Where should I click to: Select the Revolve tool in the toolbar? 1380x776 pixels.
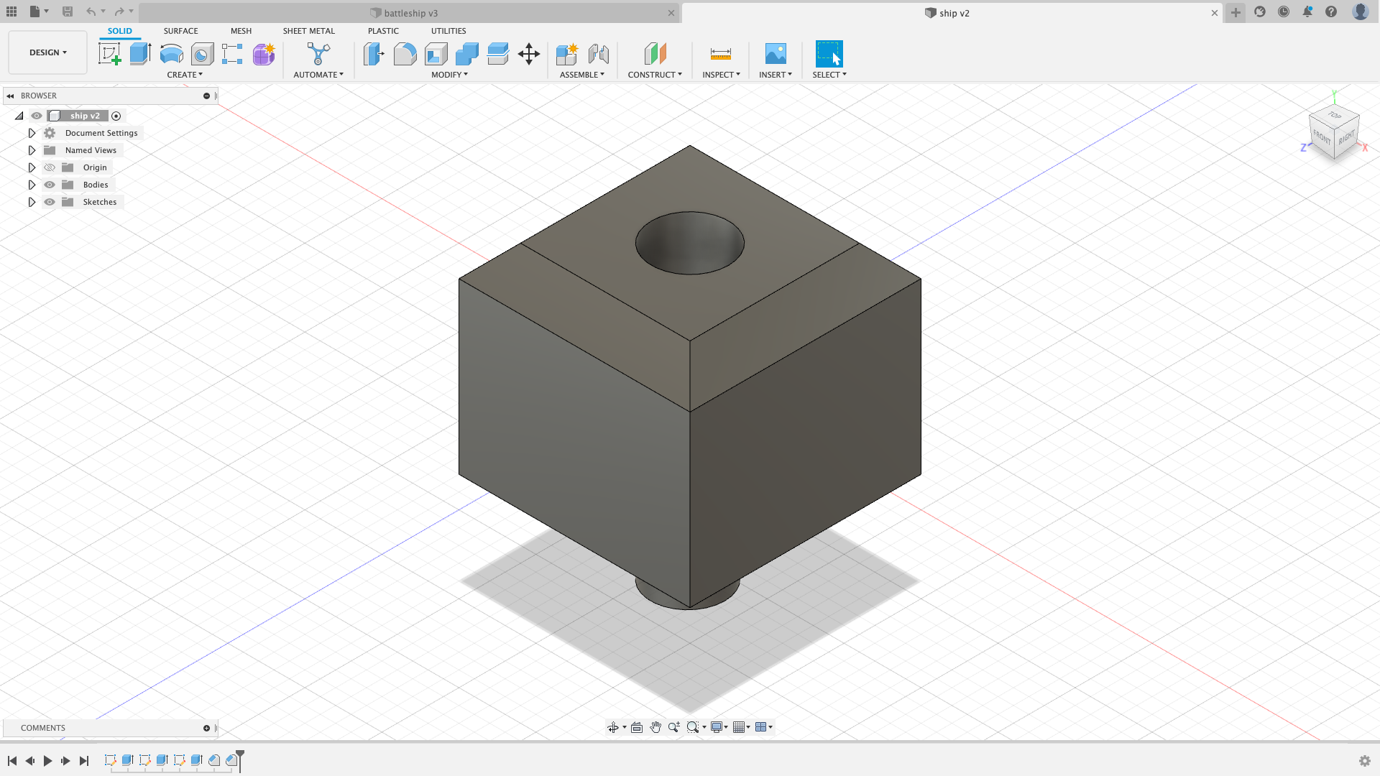[x=171, y=54]
